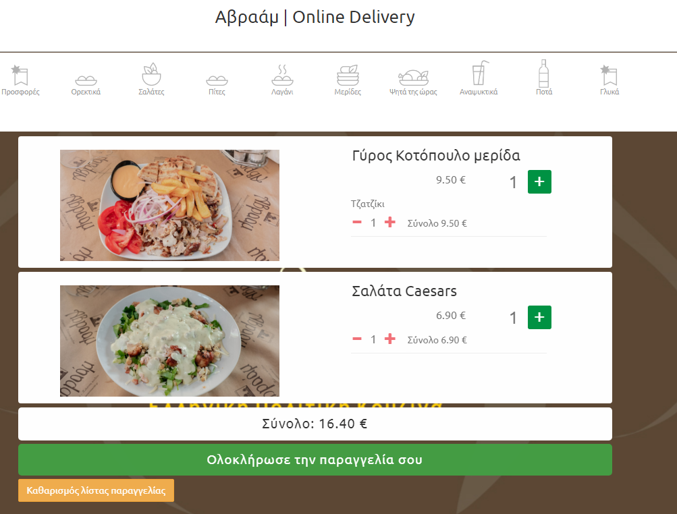677x514 pixels.
Task: Decrease Σαλάτα Caesars quantity with red minus
Action: pos(357,339)
